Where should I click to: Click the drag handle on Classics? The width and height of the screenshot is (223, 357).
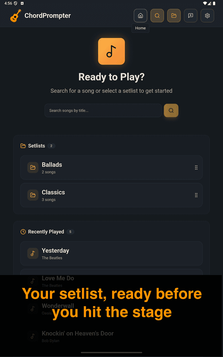pos(196,195)
